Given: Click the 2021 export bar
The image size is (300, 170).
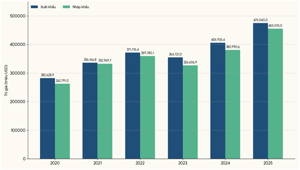Looking at the screenshot, I should point(90,111).
